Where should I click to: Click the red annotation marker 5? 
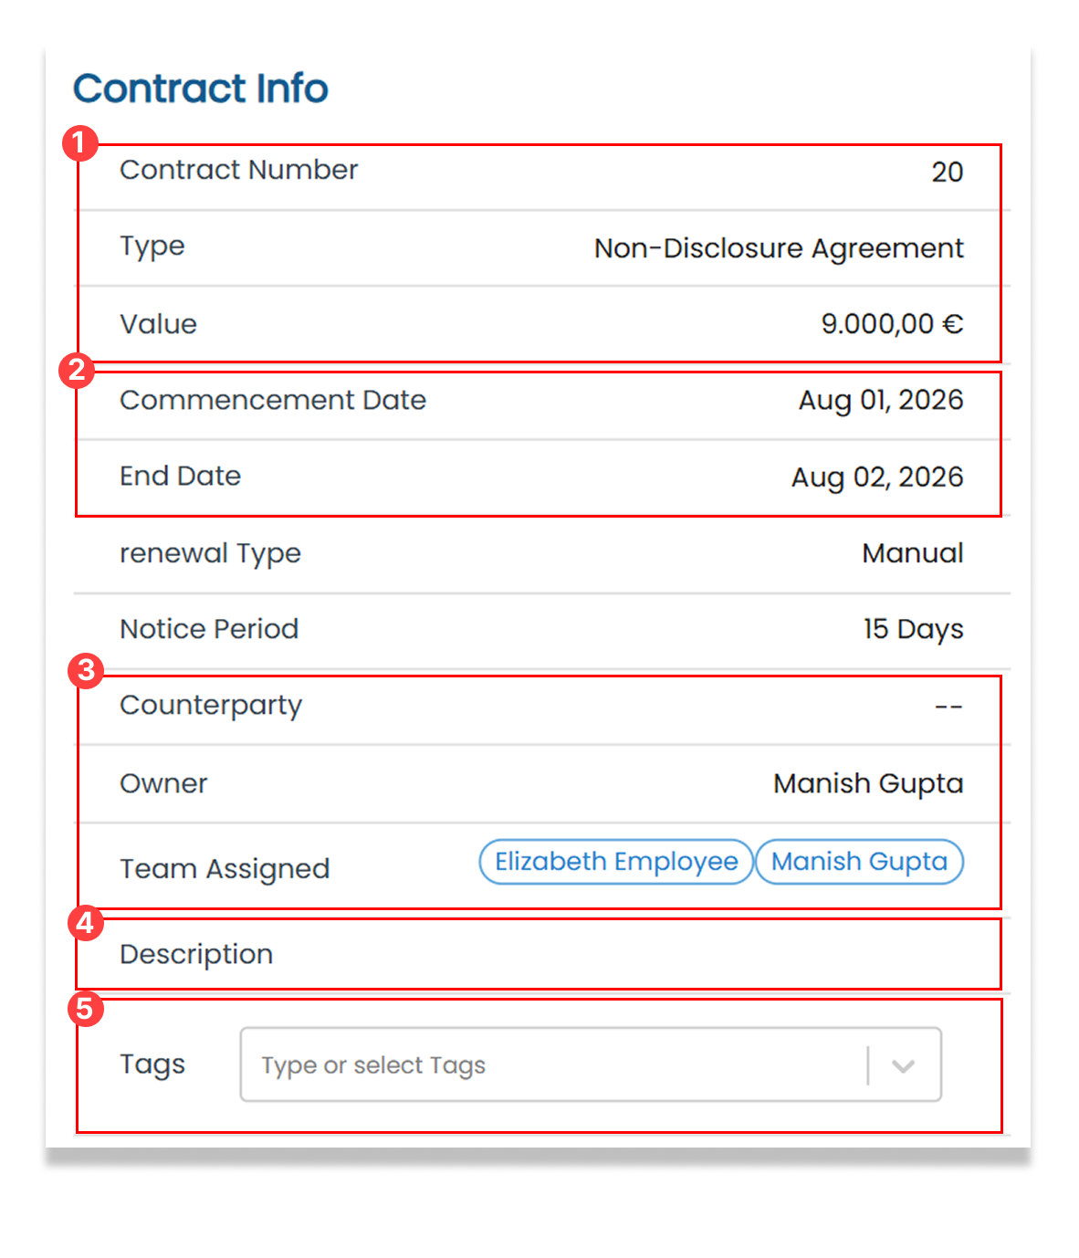(x=85, y=1009)
